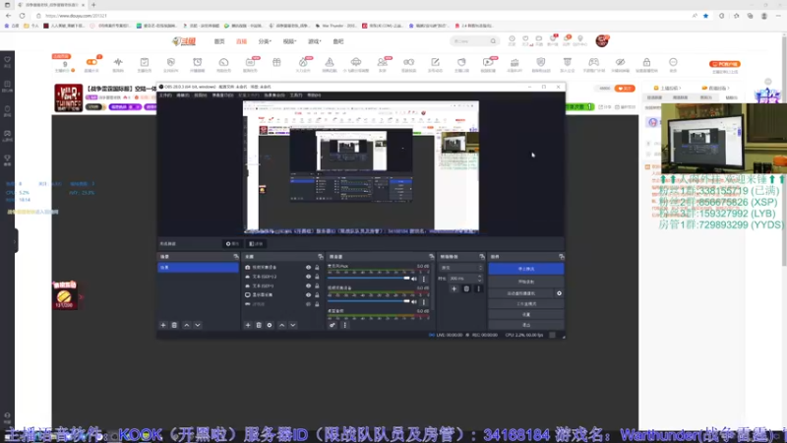This screenshot has width=787, height=443.
Task: Click the orange PC client button on Douyu
Action: click(725, 64)
